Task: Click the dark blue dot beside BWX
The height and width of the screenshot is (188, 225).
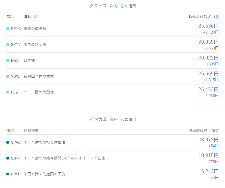Action: click(8, 174)
